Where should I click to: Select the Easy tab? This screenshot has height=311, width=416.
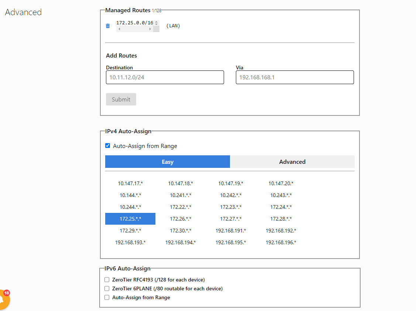pos(167,162)
